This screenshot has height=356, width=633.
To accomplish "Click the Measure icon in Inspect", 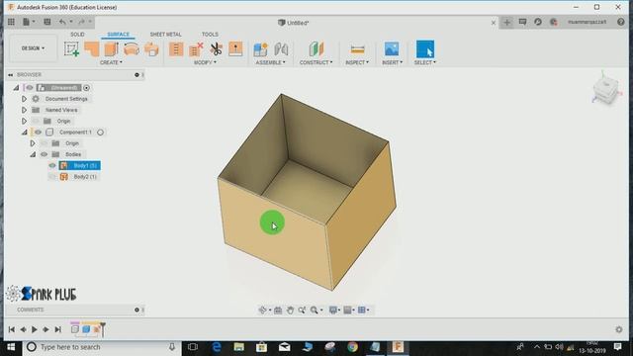I will (x=357, y=49).
